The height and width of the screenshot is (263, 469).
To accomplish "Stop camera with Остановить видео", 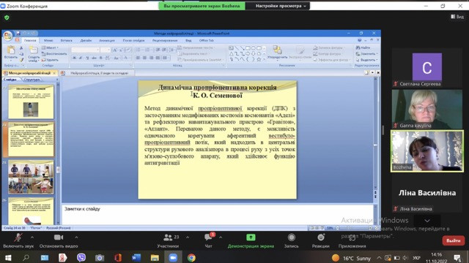I will click(x=59, y=240).
